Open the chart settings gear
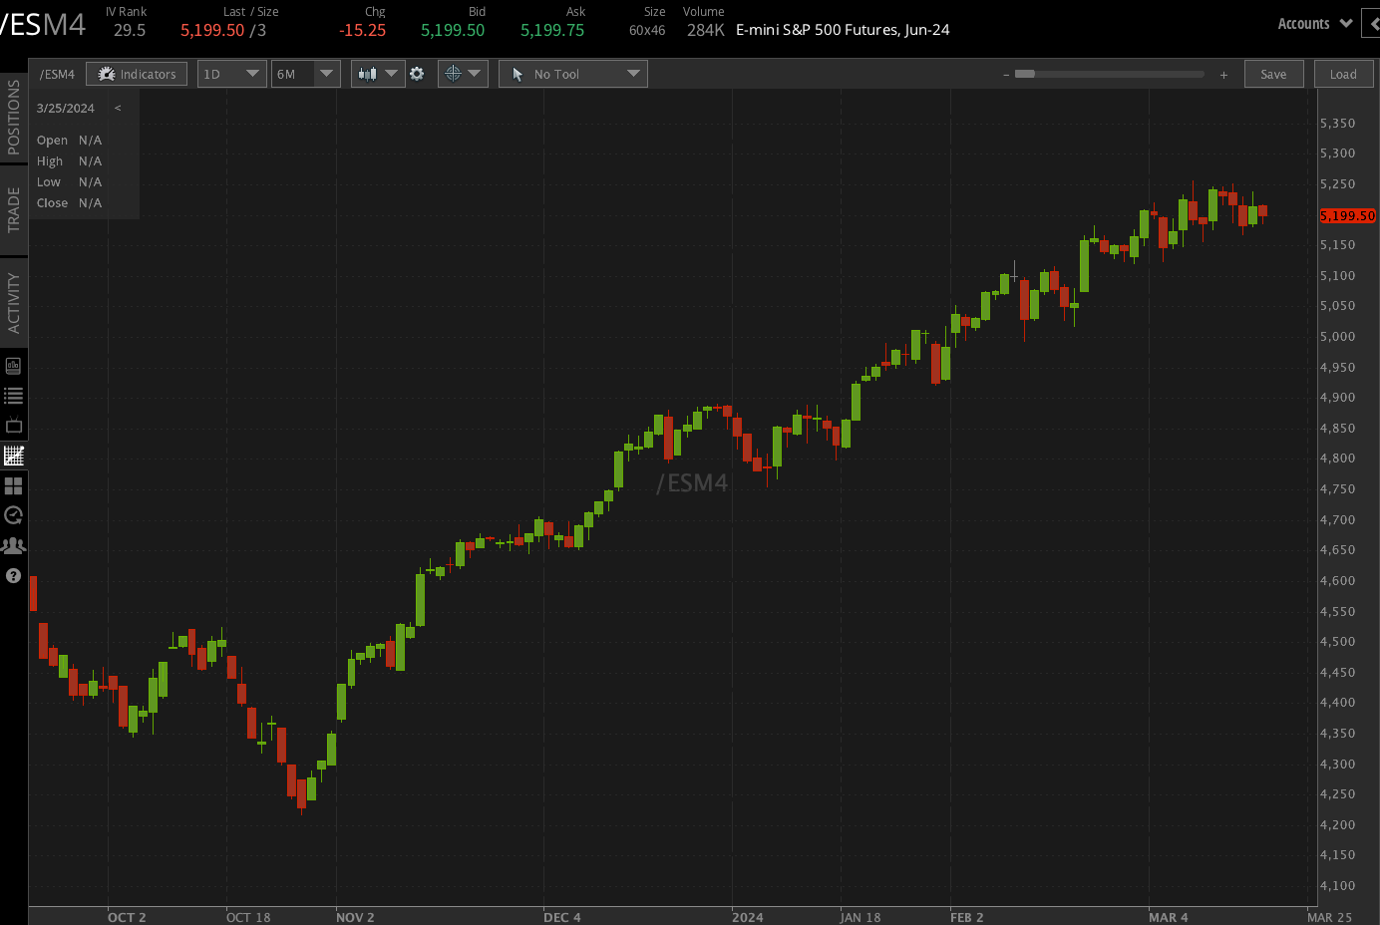 click(417, 73)
